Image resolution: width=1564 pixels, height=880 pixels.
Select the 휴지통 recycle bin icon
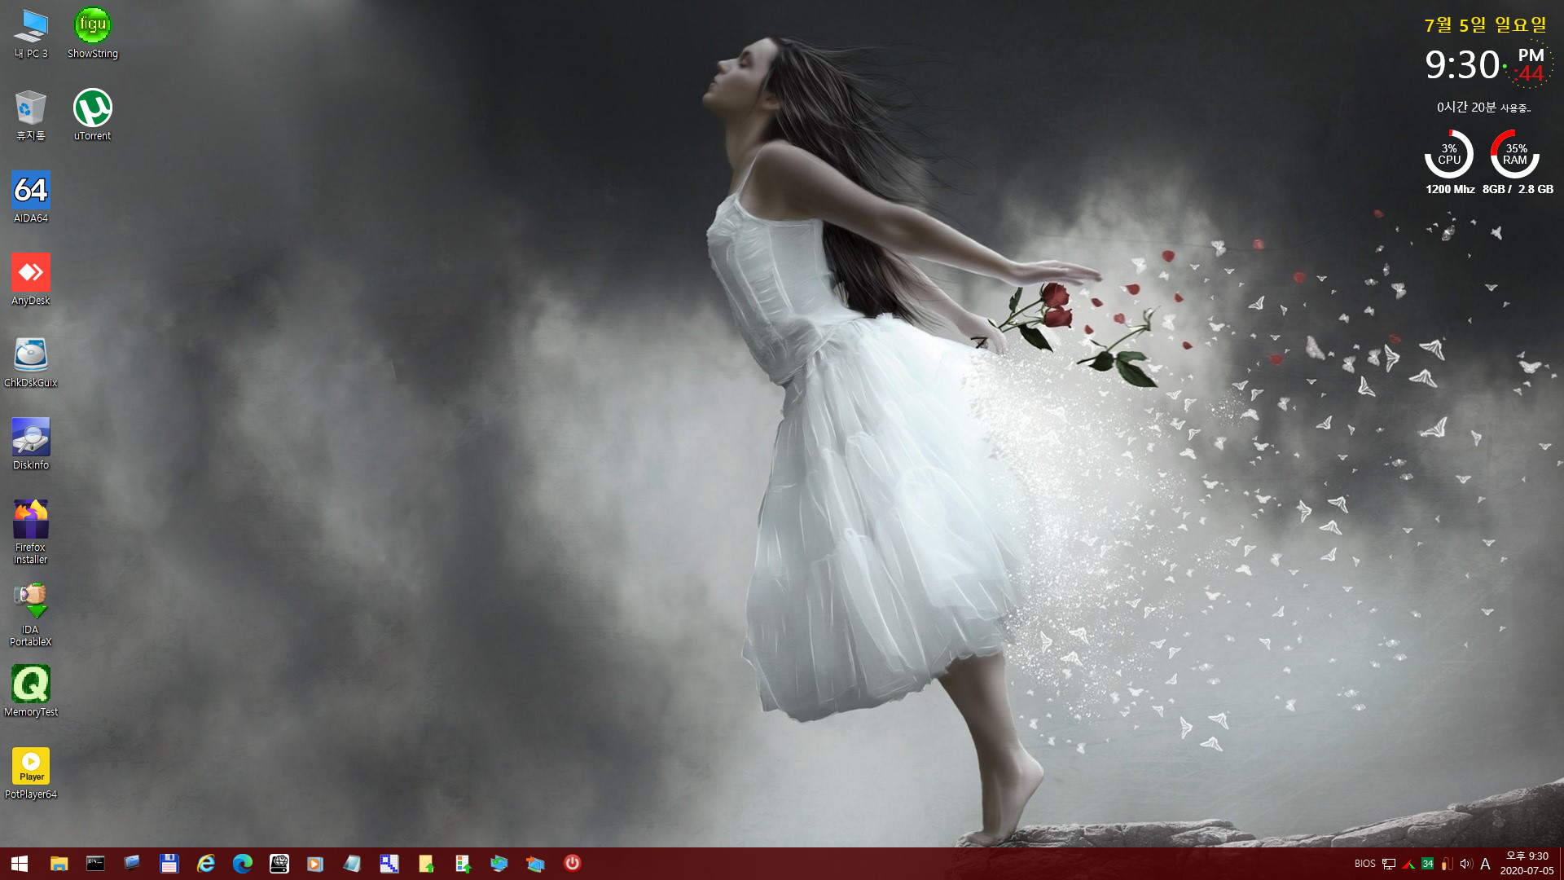(x=31, y=116)
